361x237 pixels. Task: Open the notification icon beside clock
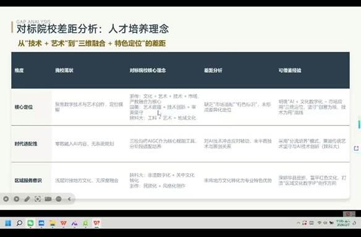(x=354, y=223)
